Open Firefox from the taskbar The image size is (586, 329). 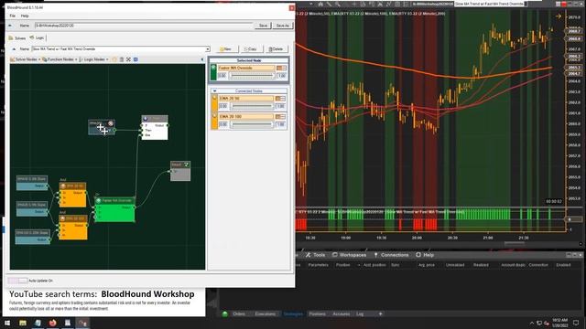click(53, 323)
